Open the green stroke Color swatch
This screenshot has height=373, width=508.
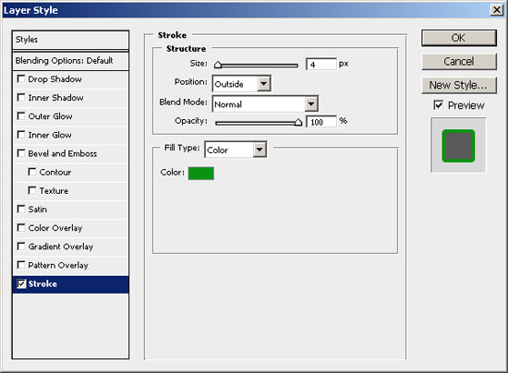[201, 174]
